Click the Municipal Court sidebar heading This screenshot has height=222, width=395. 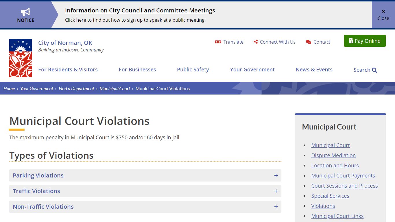click(x=329, y=127)
